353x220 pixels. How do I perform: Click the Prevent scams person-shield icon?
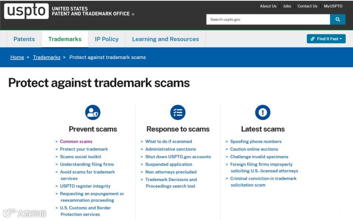(x=93, y=112)
